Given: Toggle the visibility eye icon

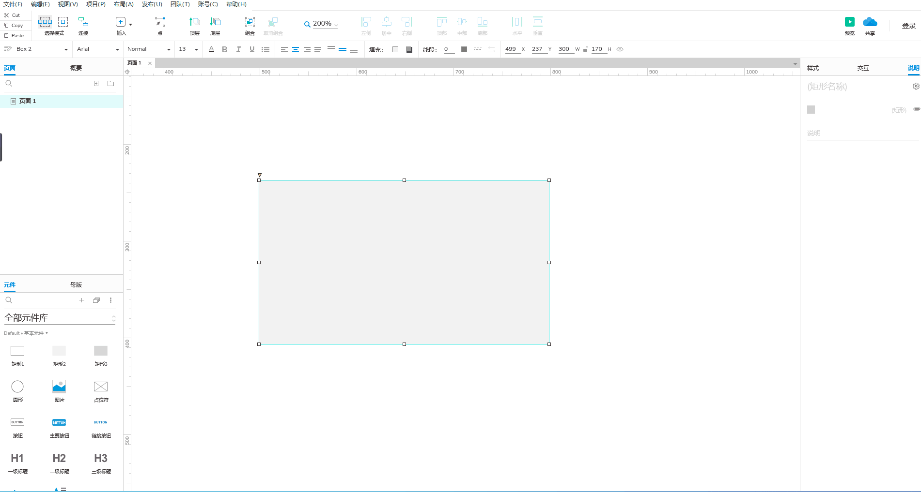Looking at the screenshot, I should tap(620, 49).
